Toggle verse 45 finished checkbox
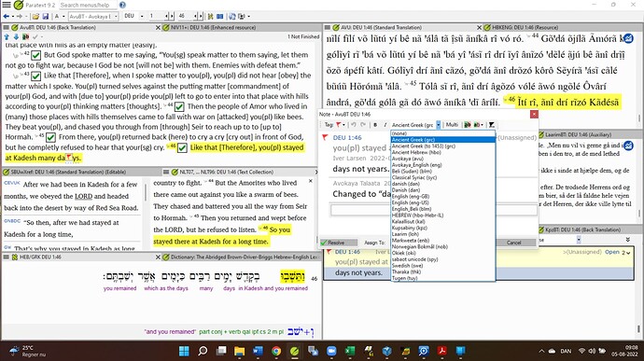Image resolution: width=644 pixels, height=361 pixels. click(x=50, y=137)
